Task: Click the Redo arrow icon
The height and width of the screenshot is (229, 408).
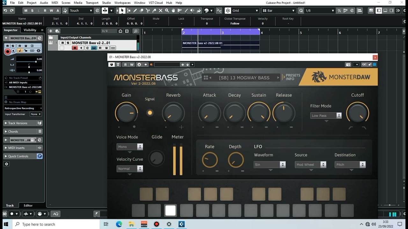Action: [x=12, y=10]
